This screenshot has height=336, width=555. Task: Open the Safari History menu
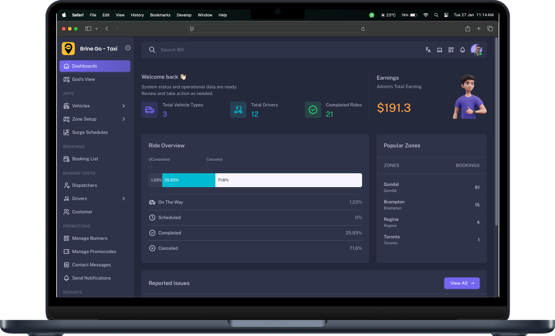coord(137,15)
